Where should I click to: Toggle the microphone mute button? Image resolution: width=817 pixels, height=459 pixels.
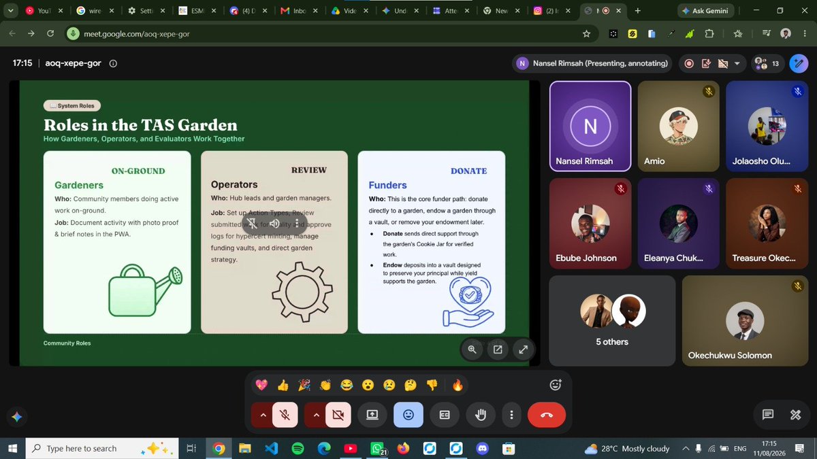(285, 414)
